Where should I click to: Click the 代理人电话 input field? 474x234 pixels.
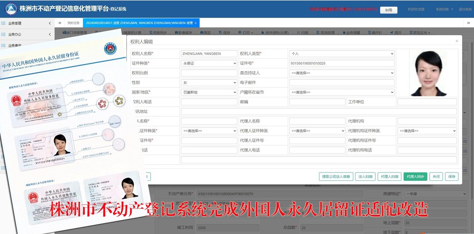(x=317, y=150)
